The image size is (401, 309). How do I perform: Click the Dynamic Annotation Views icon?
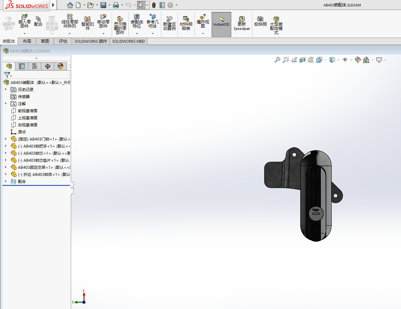311,60
